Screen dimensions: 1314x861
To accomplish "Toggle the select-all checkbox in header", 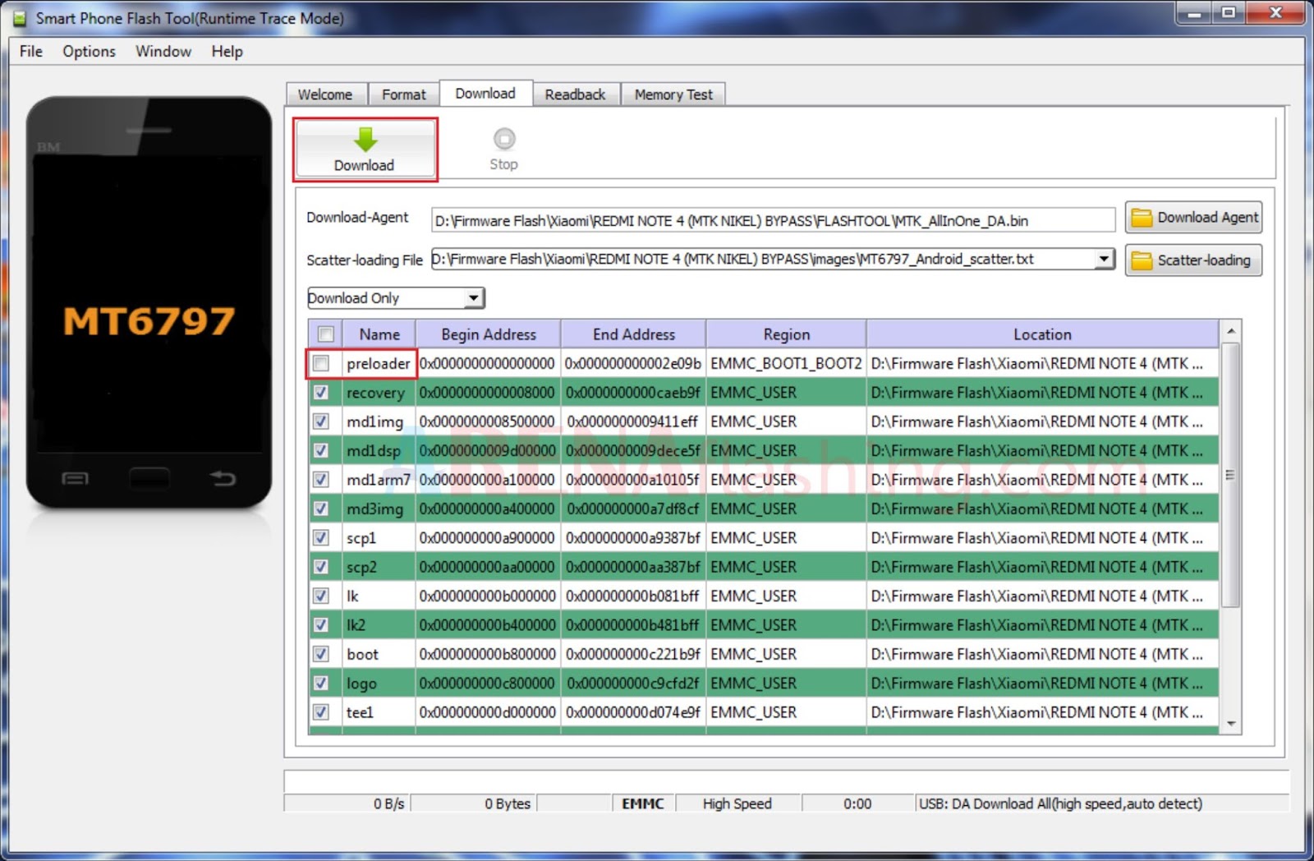I will [326, 334].
